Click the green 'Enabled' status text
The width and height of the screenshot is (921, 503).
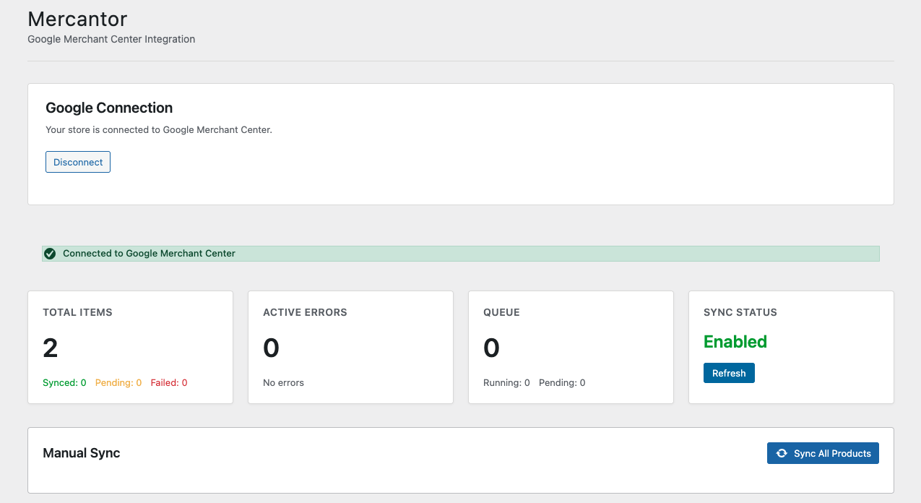735,342
